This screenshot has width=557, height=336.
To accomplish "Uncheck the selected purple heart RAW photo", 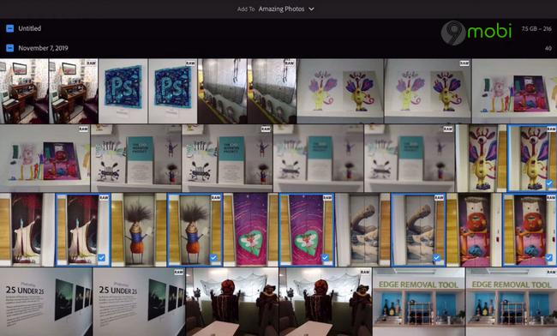I will coord(325,257).
